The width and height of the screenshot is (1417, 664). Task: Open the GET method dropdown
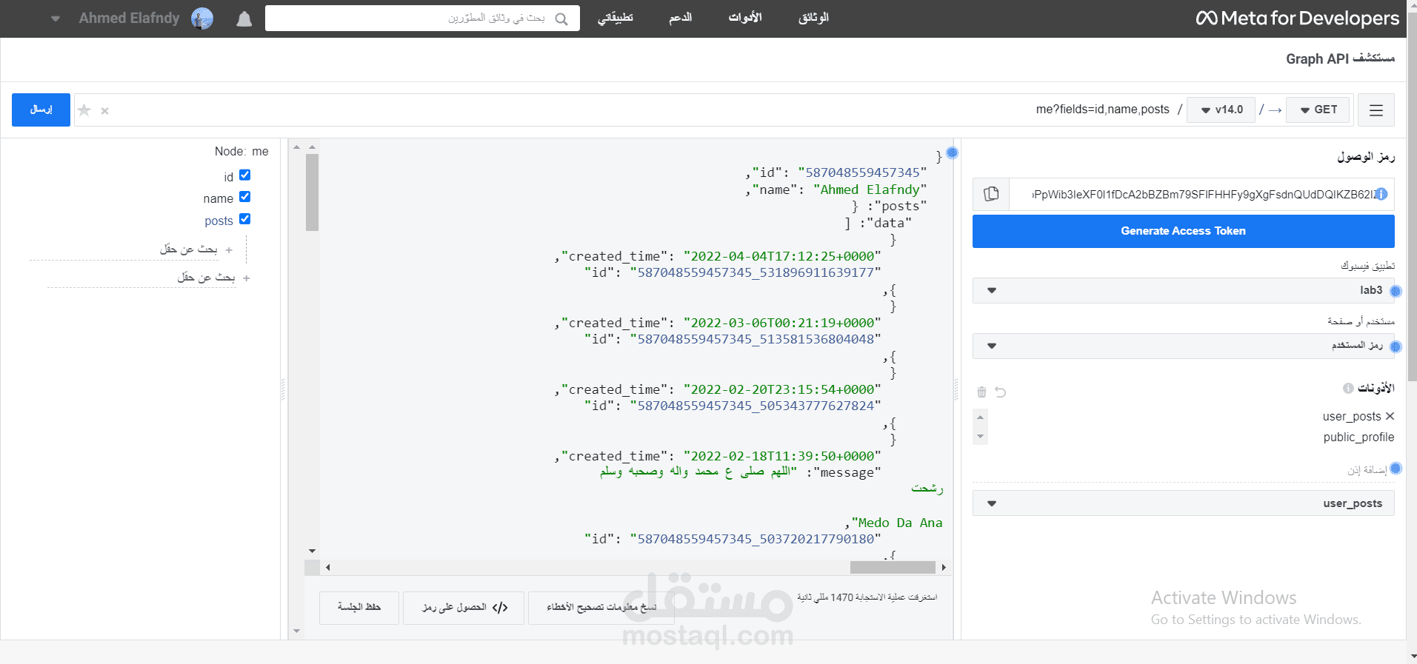1318,110
